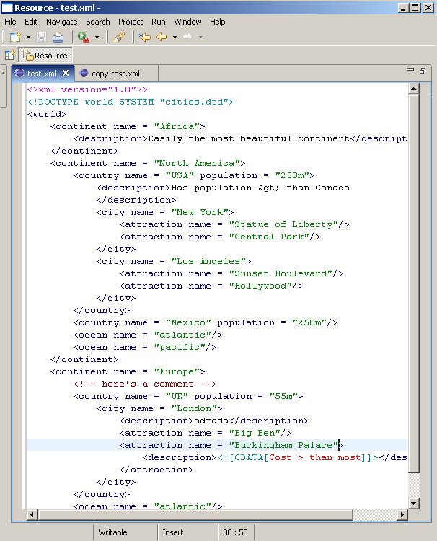Open the Navigate menu
This screenshot has height=541, width=437.
[61, 22]
